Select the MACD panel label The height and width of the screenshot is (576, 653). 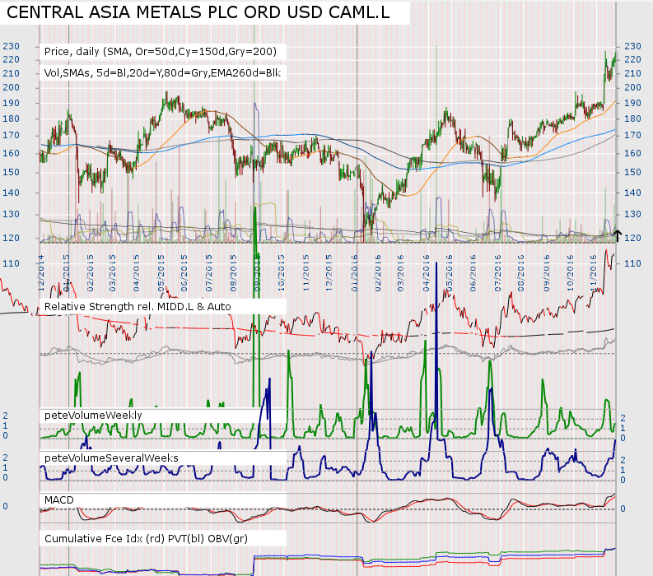coord(58,499)
